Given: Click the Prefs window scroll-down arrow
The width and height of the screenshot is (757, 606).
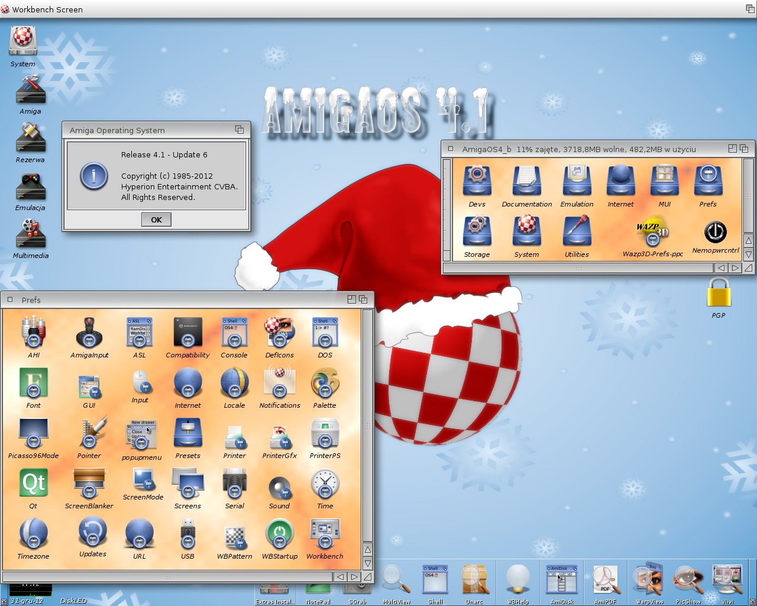Looking at the screenshot, I should pyautogui.click(x=368, y=563).
